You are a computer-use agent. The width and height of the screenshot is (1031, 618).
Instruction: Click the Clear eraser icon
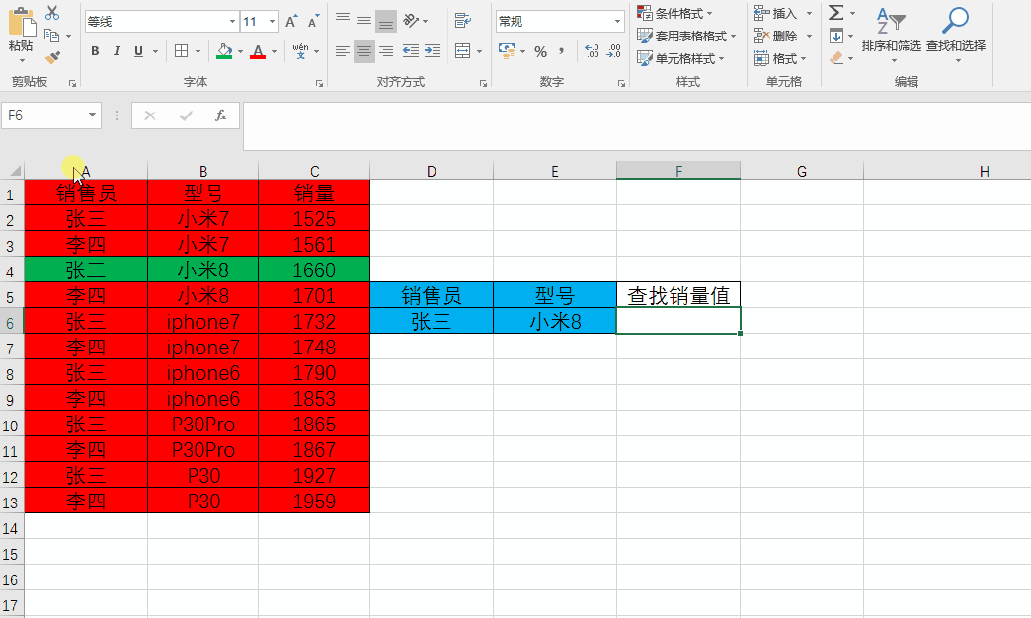[836, 58]
